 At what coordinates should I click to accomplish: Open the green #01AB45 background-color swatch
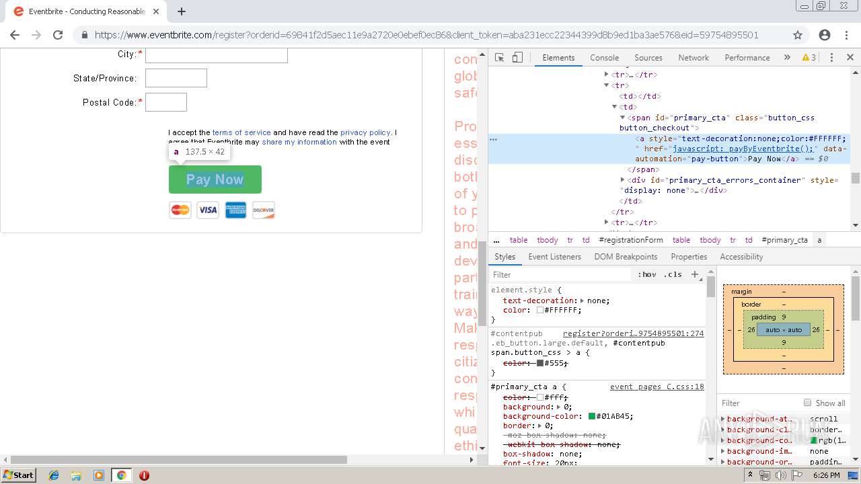[x=592, y=417]
